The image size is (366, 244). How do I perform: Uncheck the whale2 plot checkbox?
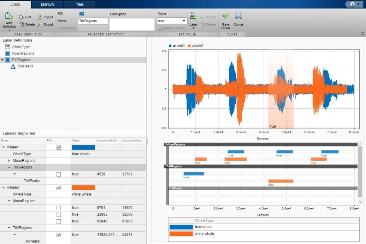coord(59,188)
